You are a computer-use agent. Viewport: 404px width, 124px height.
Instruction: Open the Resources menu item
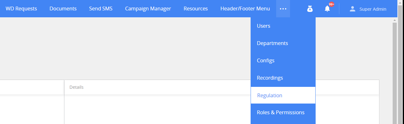(196, 8)
